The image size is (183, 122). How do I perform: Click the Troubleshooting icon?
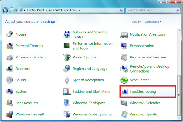(124, 92)
